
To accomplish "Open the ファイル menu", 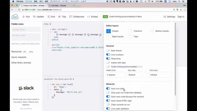I will pos(29,1).
